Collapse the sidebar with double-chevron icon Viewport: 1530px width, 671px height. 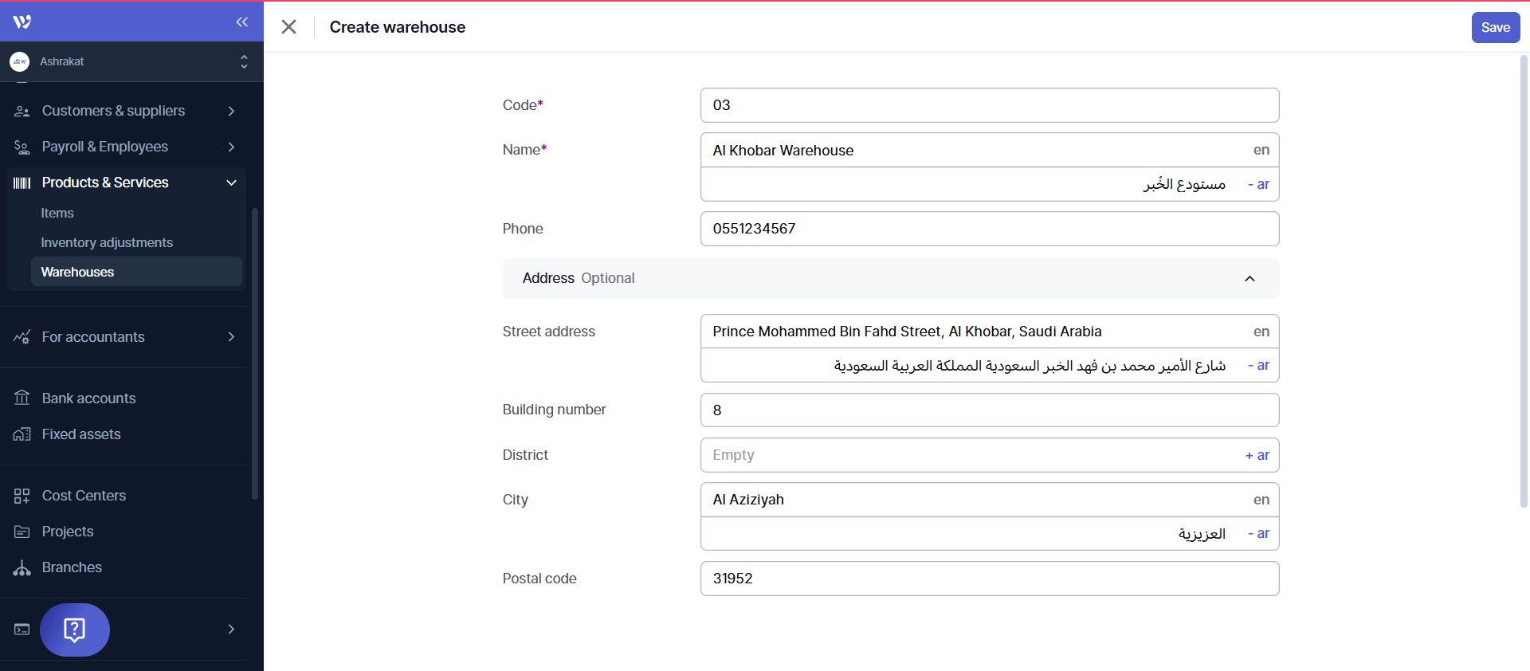coord(241,22)
